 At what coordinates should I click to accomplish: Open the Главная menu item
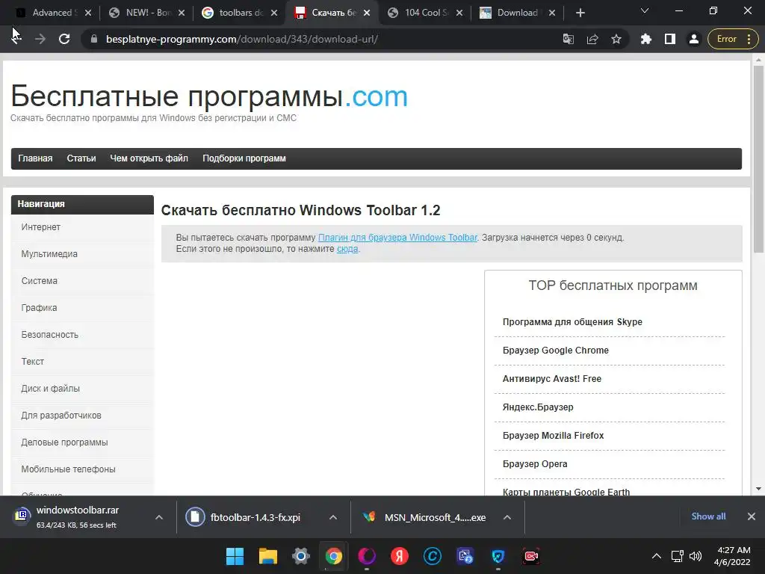pyautogui.click(x=35, y=158)
